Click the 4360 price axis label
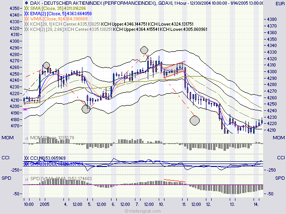The width and height of the screenshot is (286, 214). point(272,32)
